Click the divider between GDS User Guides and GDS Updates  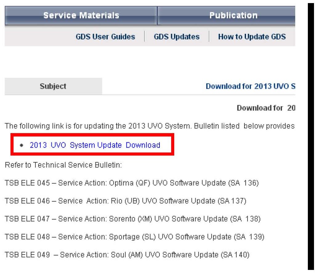pos(145,37)
